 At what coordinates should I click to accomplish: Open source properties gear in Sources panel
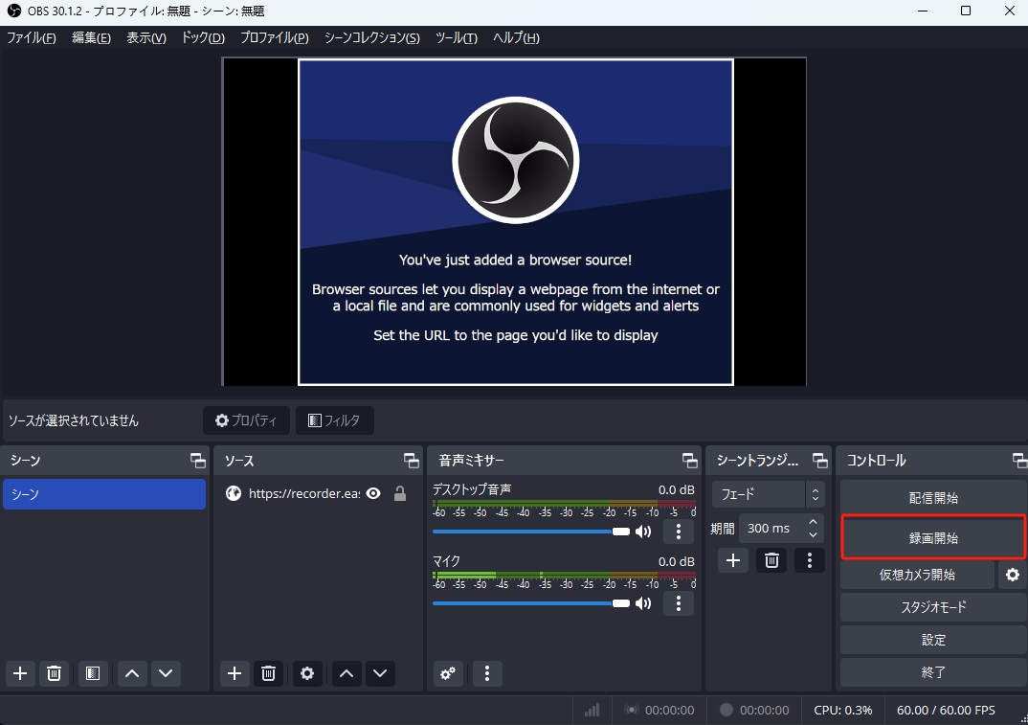point(307,673)
